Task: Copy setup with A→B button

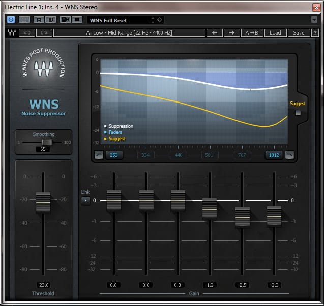Action: point(252,33)
